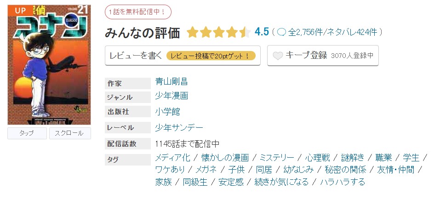The width and height of the screenshot is (440, 200).
Task: Select the スクロール reading mode button
Action: [x=70, y=133]
